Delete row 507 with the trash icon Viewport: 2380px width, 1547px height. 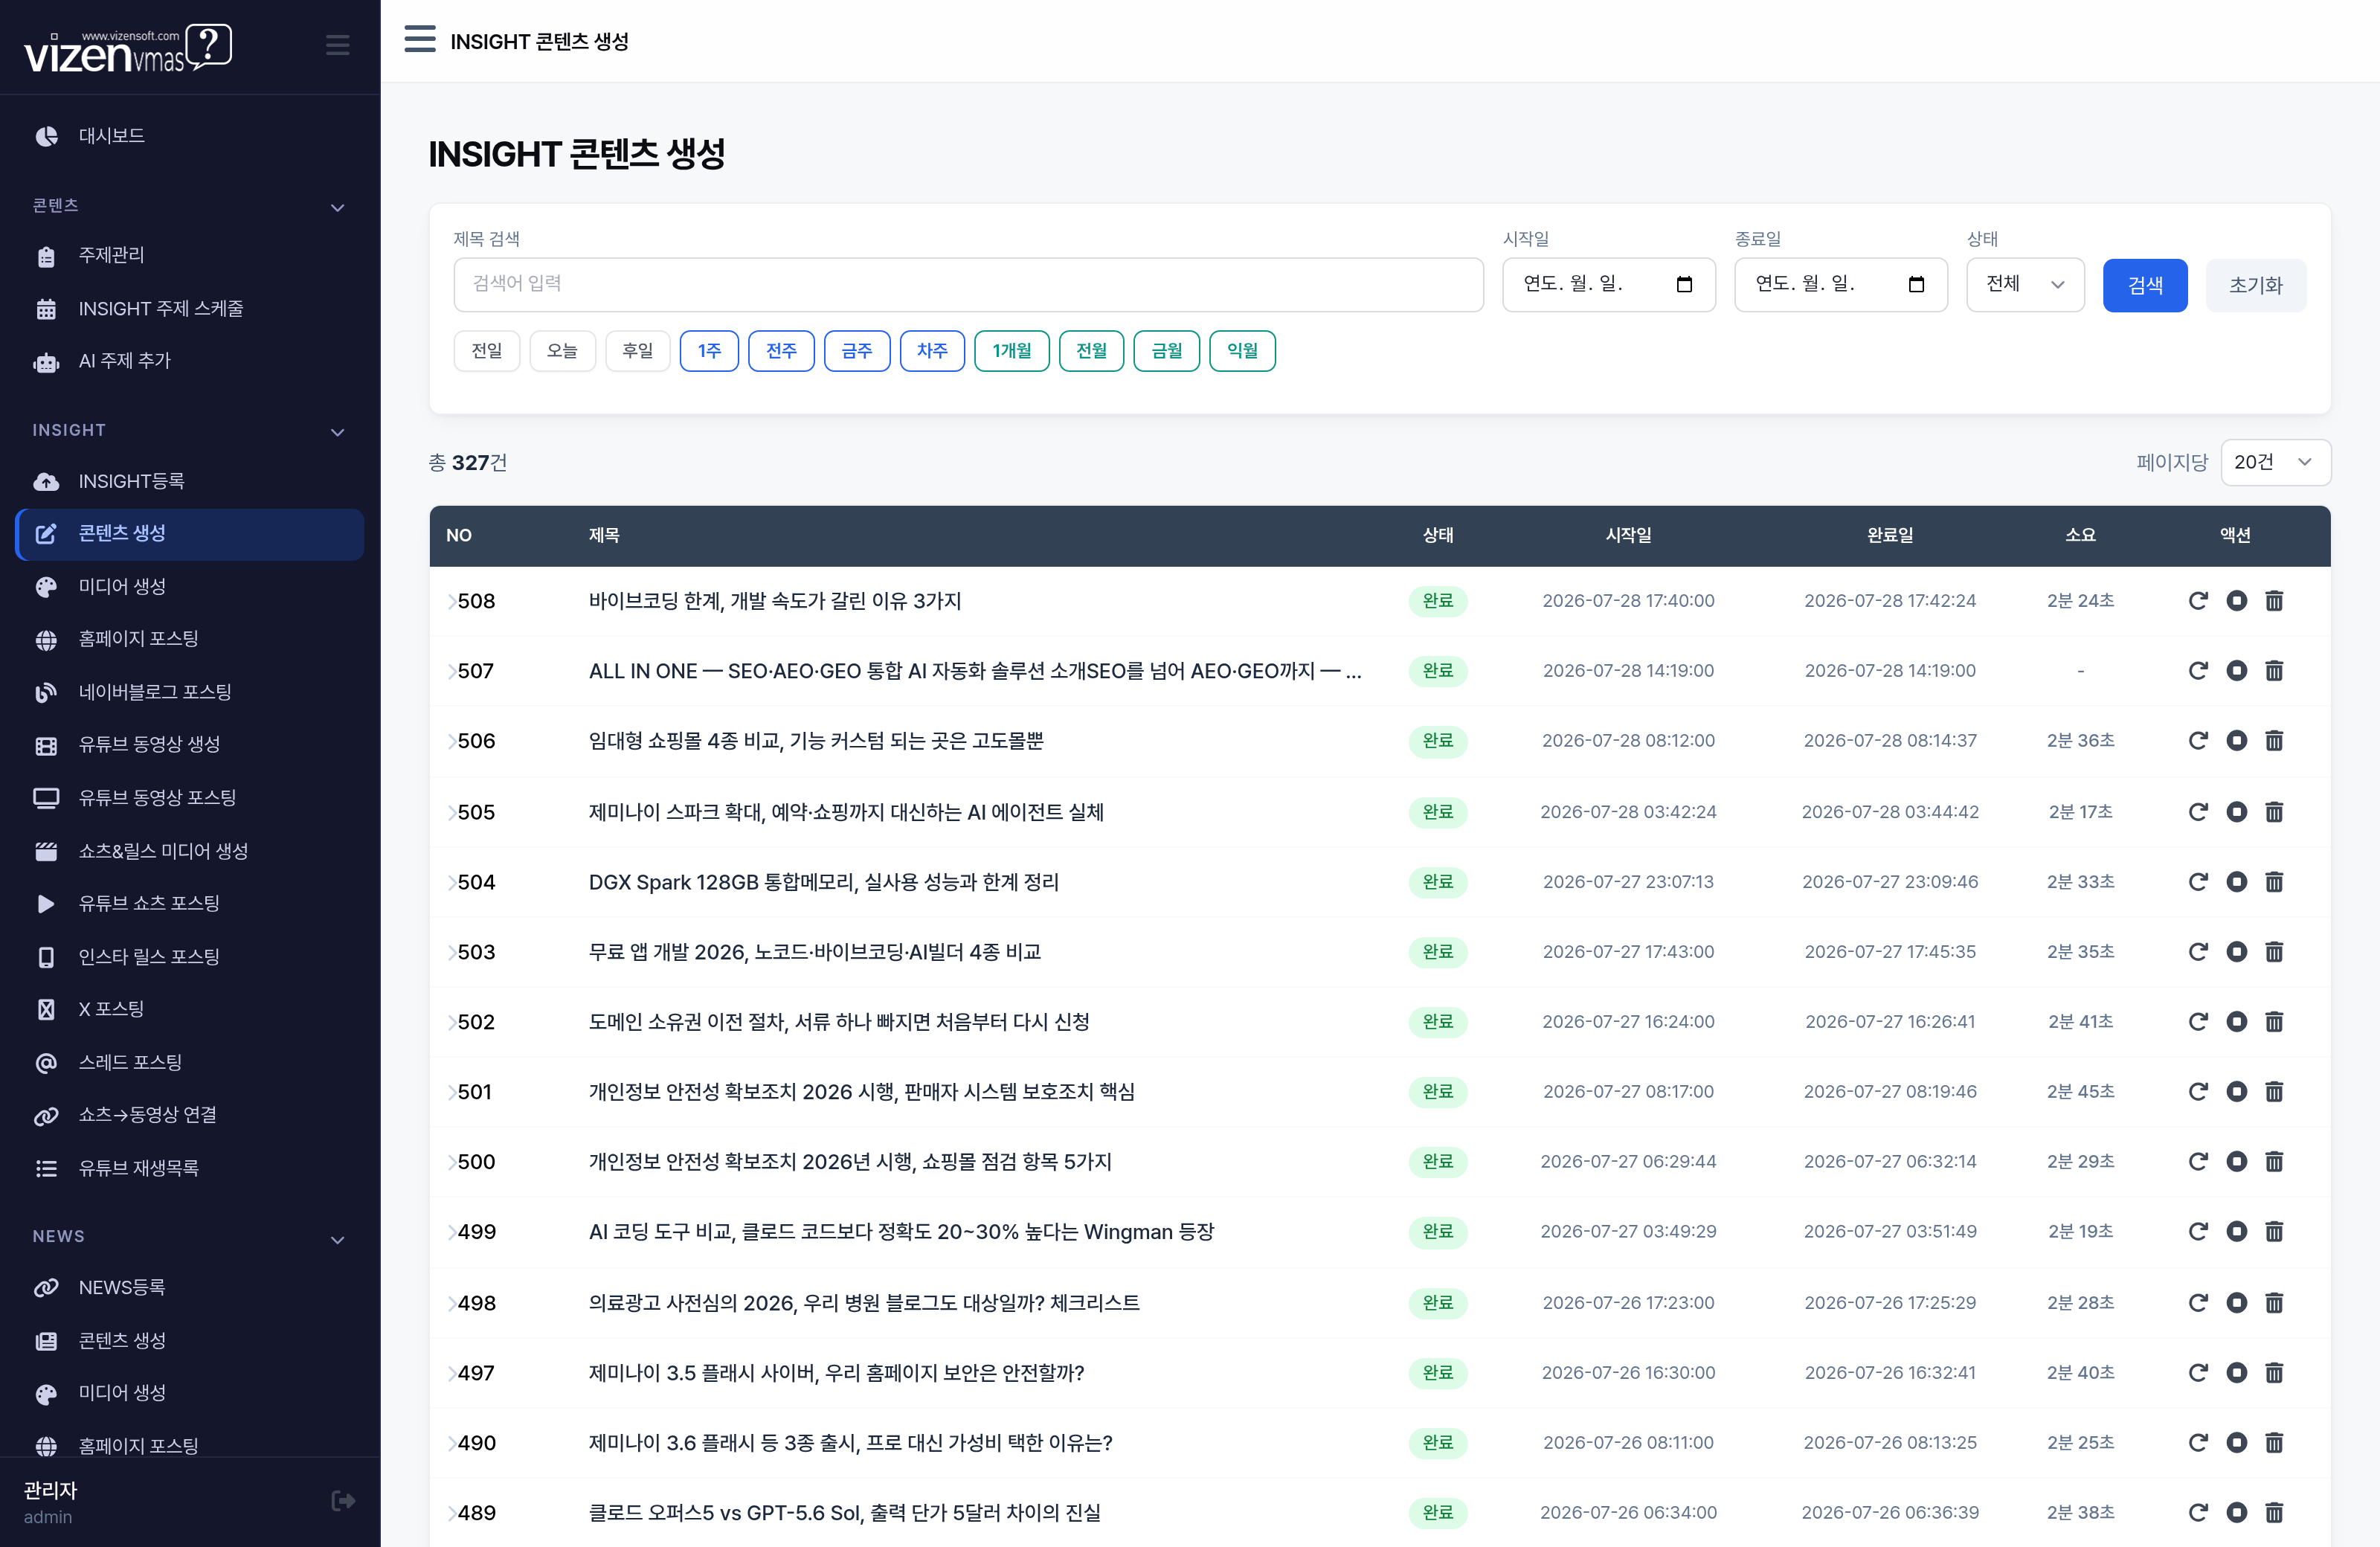pos(2274,671)
